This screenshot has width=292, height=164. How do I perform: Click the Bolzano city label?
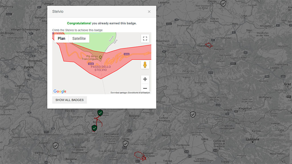(x=134, y=116)
